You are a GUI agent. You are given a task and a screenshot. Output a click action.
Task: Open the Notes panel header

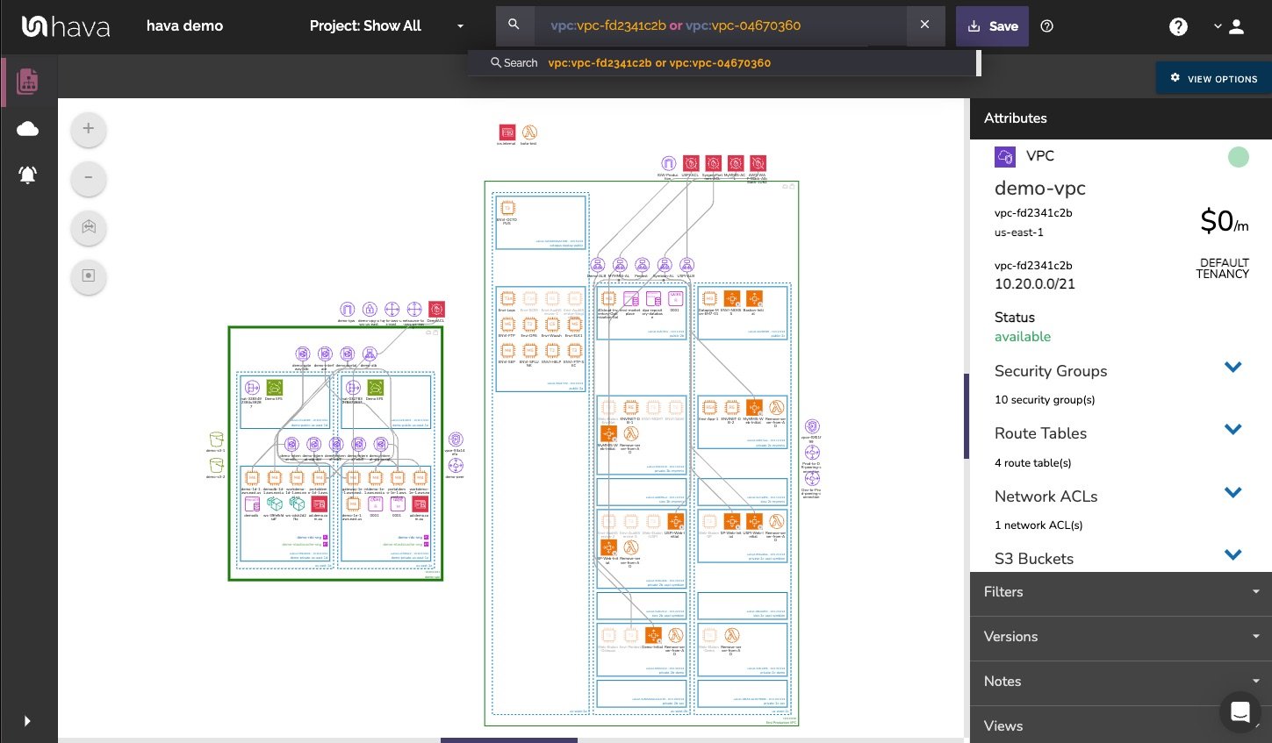(1121, 682)
